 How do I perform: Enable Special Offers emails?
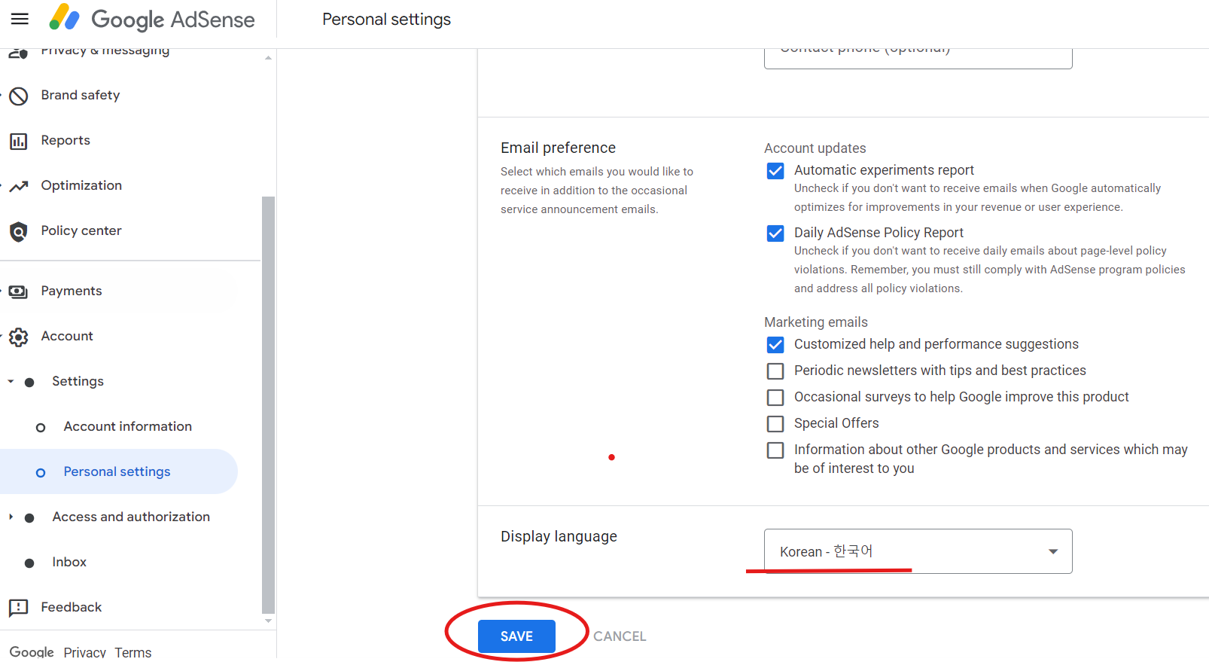click(775, 424)
